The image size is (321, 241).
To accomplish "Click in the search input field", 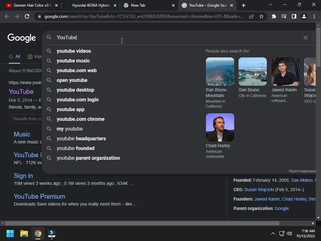I will pos(178,38).
